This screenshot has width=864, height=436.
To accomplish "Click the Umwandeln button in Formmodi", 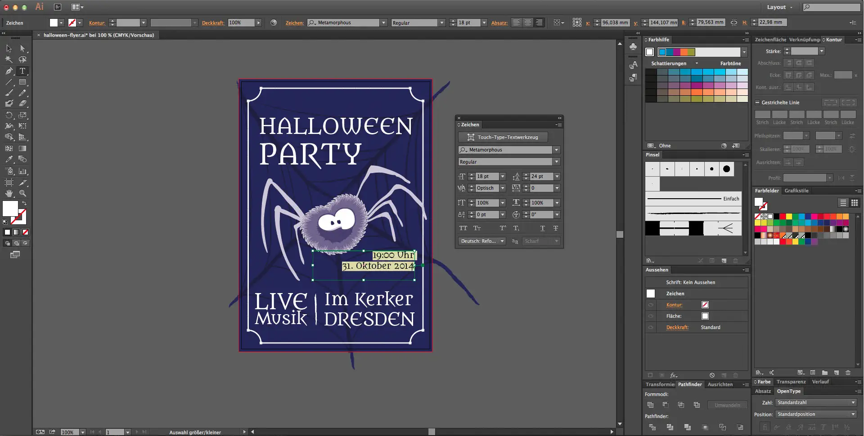I will pyautogui.click(x=727, y=405).
